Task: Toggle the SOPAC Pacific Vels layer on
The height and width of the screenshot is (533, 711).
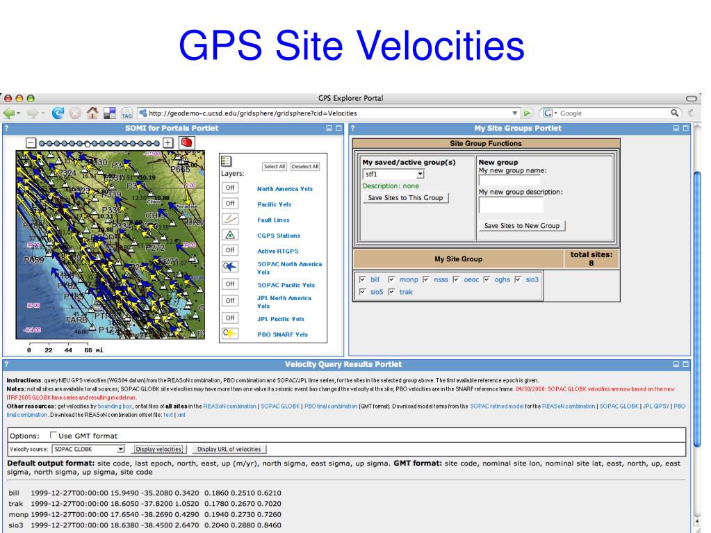Action: click(230, 284)
